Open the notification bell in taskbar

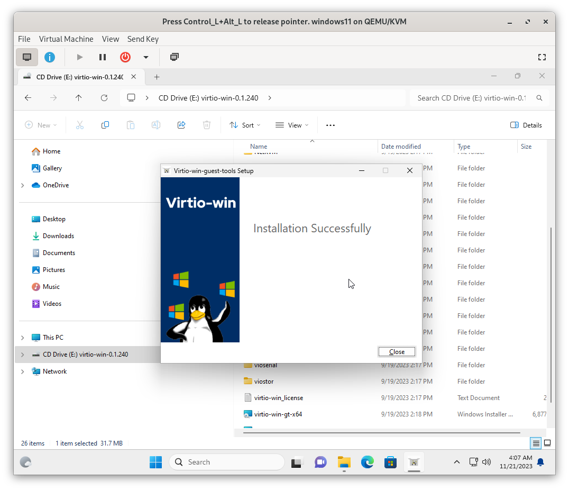540,462
